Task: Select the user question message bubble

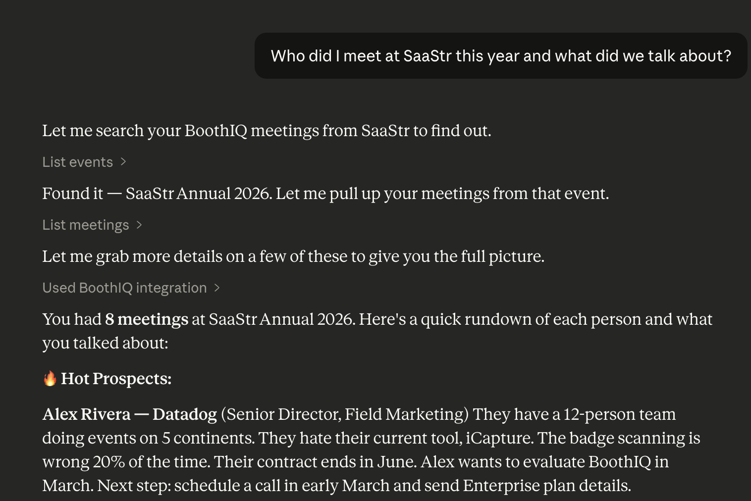Action: (x=500, y=55)
